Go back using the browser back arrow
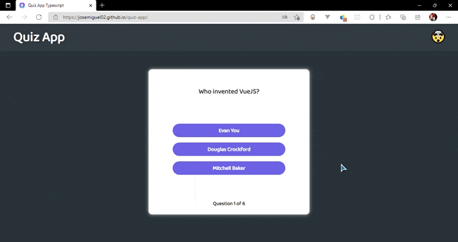Viewport: 458px width, 242px height. pos(10,17)
